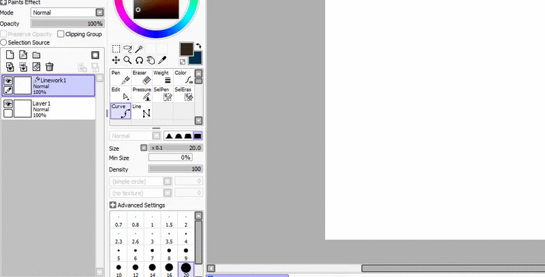Choose the Weight tool

pyautogui.click(x=163, y=77)
